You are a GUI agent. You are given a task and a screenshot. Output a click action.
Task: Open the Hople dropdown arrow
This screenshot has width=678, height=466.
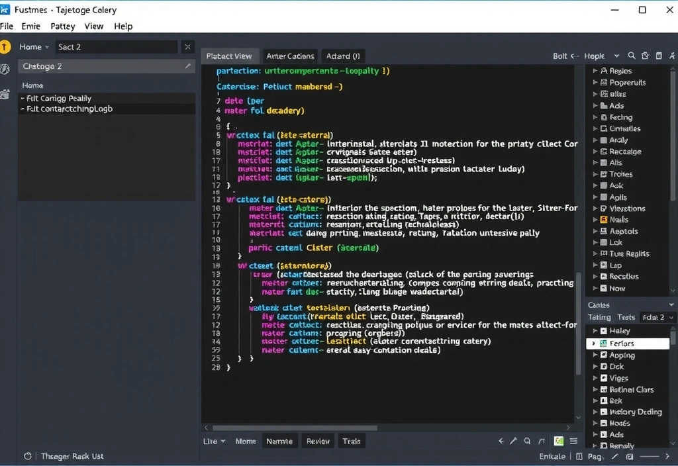[x=616, y=56]
